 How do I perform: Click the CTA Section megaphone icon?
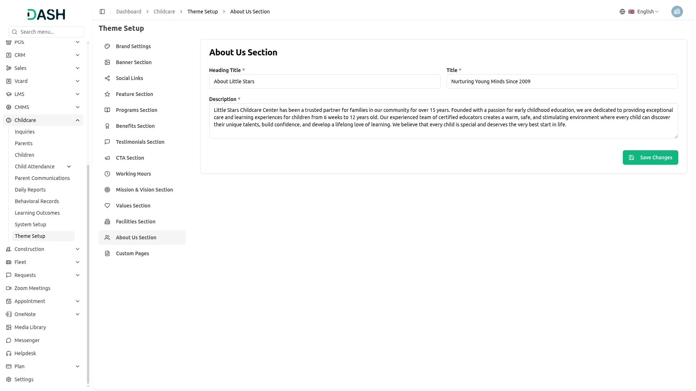[x=107, y=158]
